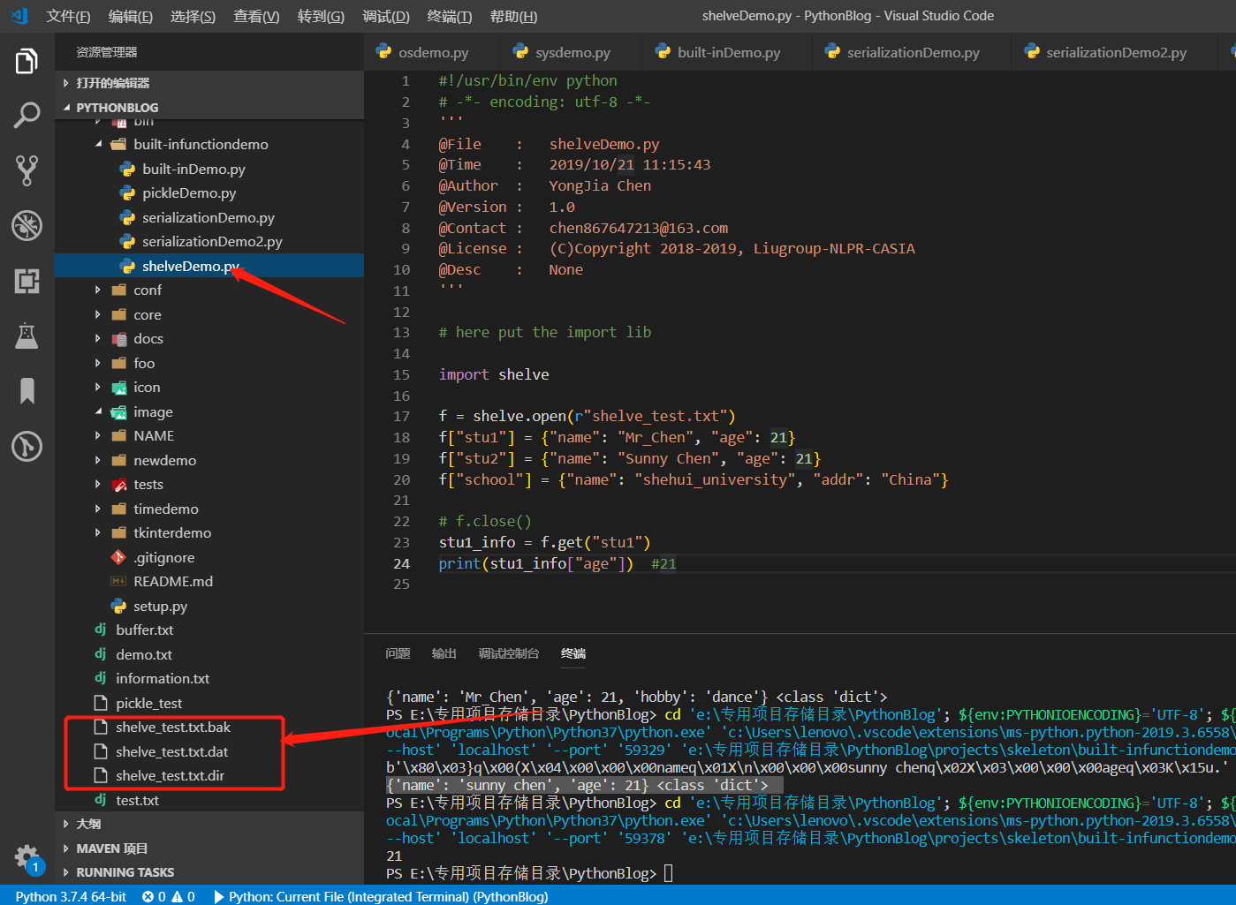This screenshot has width=1236, height=905.
Task: Click Python 3.7.4 64-bit interpreter selector
Action: [71, 896]
